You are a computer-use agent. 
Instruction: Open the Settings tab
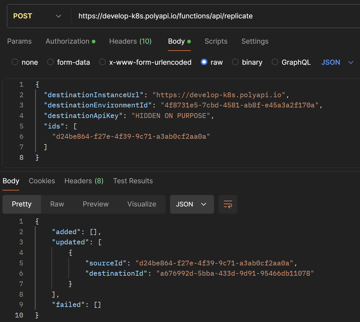[x=255, y=41]
